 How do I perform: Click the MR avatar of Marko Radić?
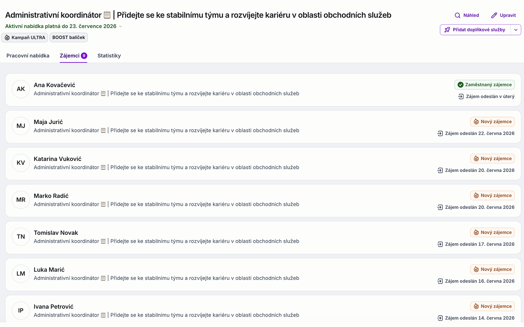pos(21,200)
